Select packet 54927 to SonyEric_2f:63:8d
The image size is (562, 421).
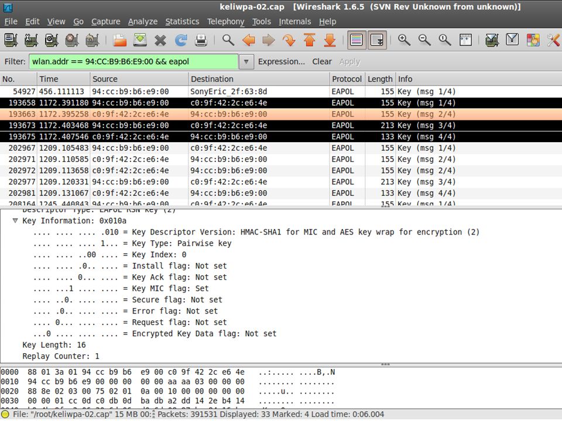point(281,92)
